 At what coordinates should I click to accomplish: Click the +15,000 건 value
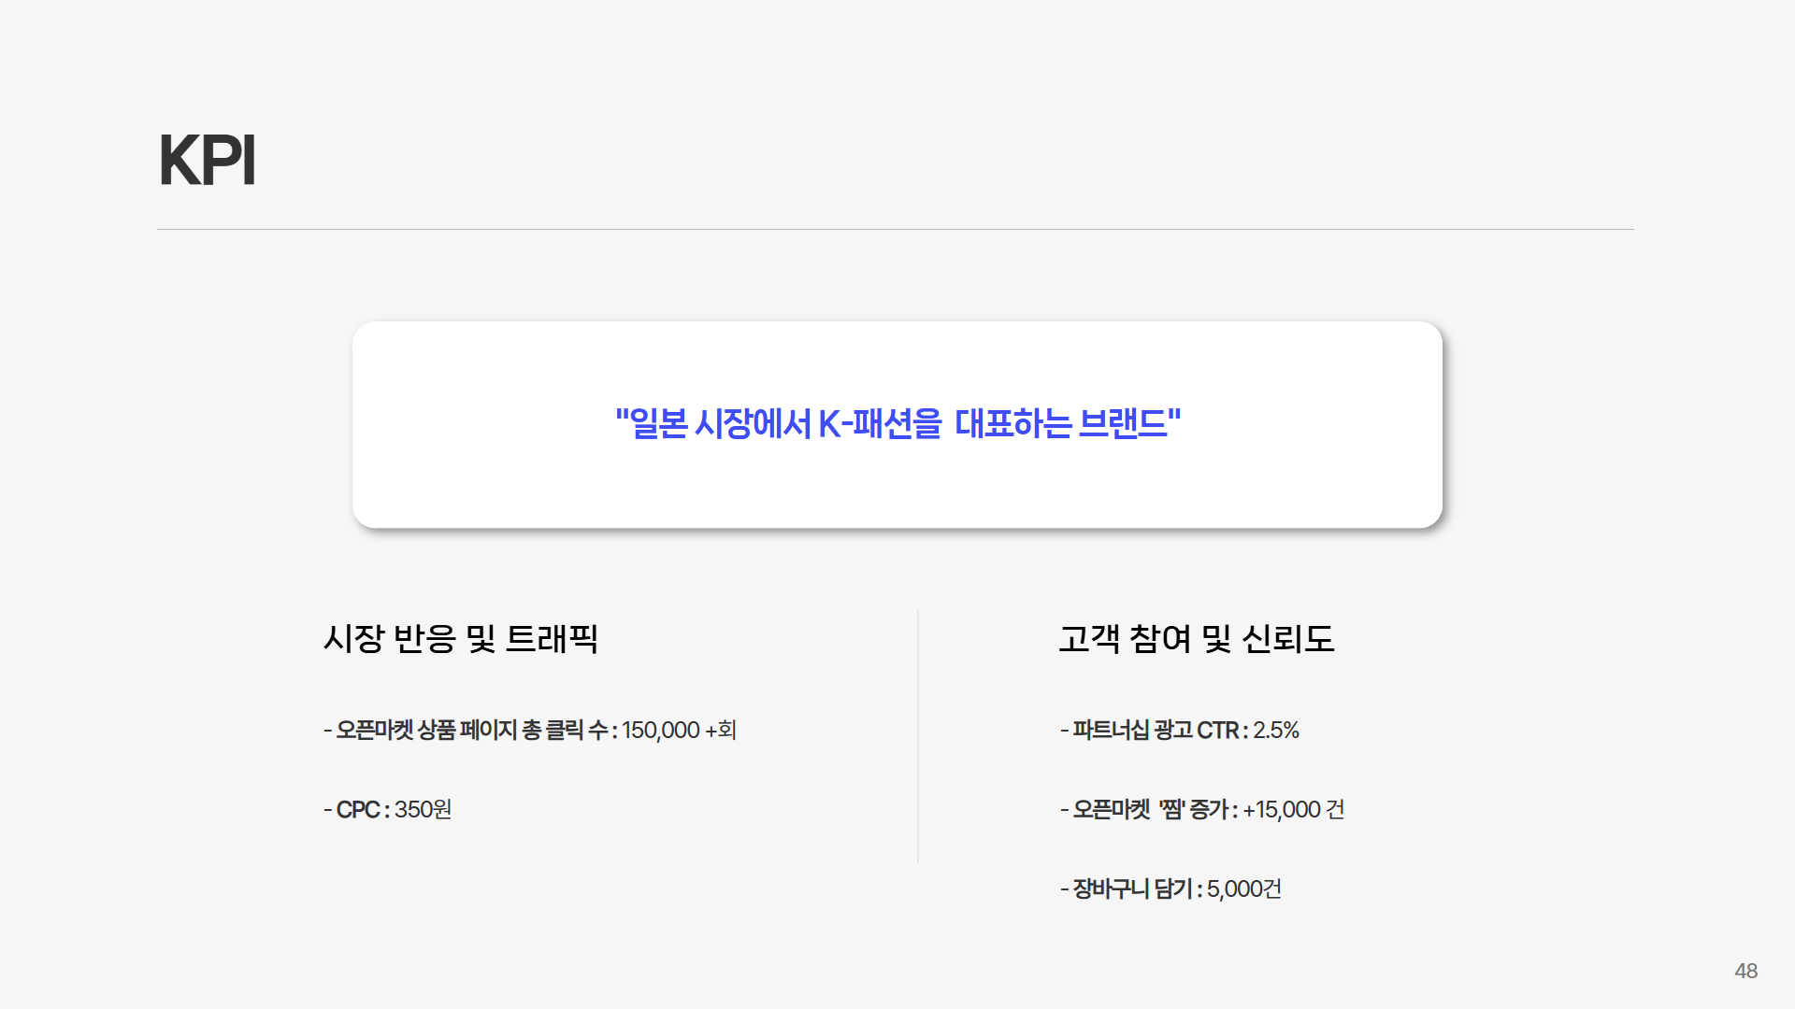pyautogui.click(x=1293, y=810)
